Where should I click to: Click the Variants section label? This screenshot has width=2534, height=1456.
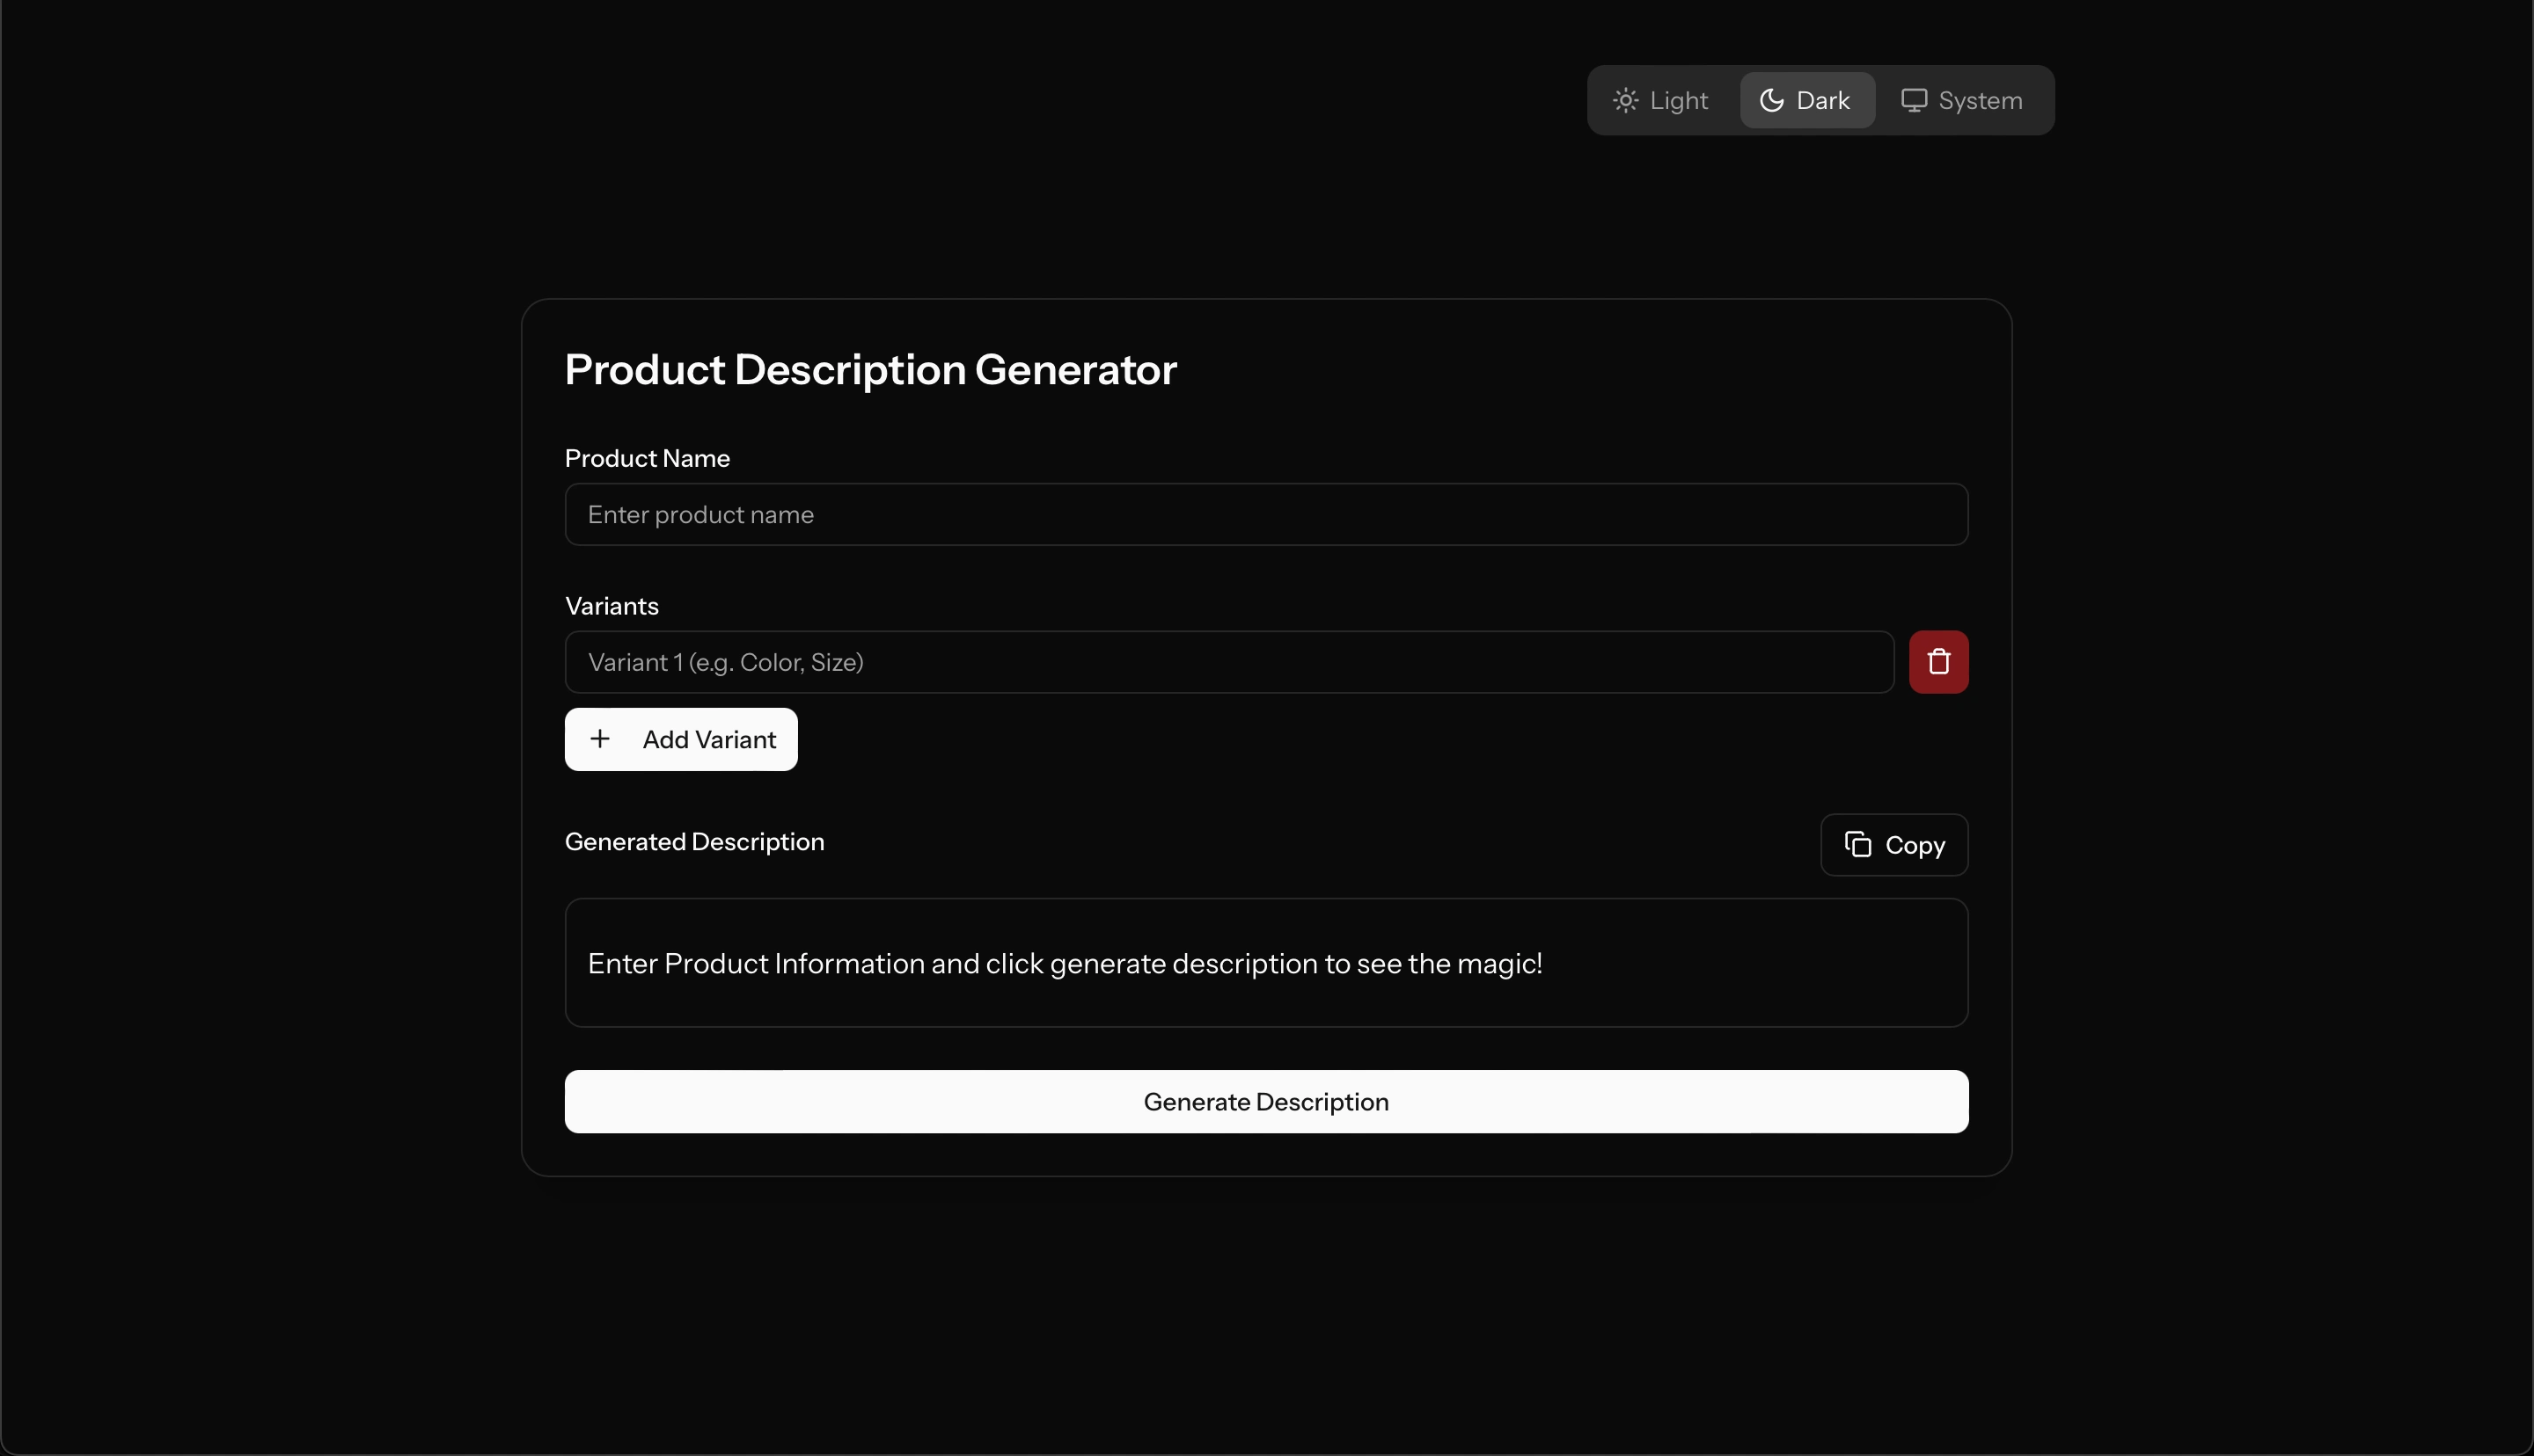tap(612, 606)
